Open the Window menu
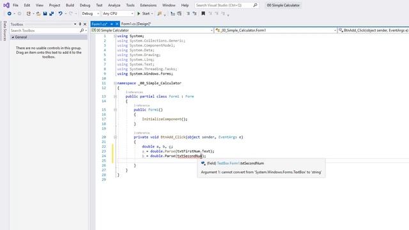This screenshot has height=230, width=409. point(169,5)
